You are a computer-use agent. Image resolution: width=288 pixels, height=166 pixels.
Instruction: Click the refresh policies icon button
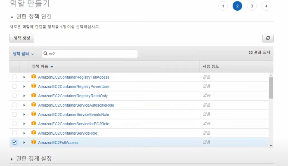pyautogui.click(x=268, y=38)
